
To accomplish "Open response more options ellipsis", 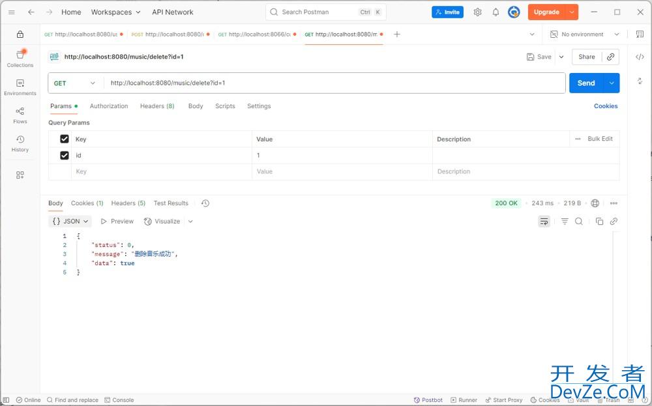I will (614, 203).
